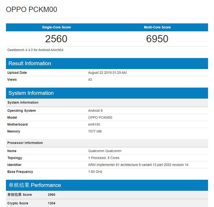Click the '1.80 GHz' frequency value
The image size is (214, 207).
click(95, 172)
